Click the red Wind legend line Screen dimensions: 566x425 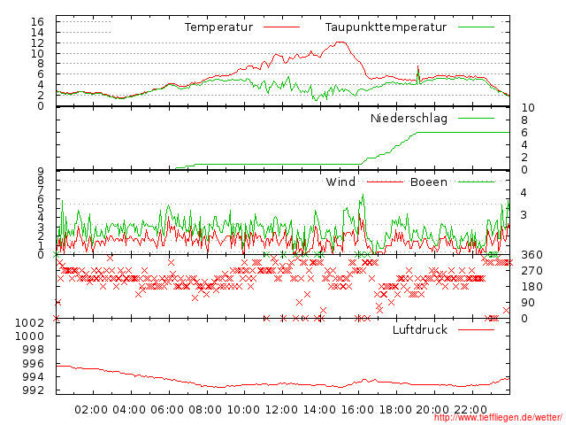[385, 182]
